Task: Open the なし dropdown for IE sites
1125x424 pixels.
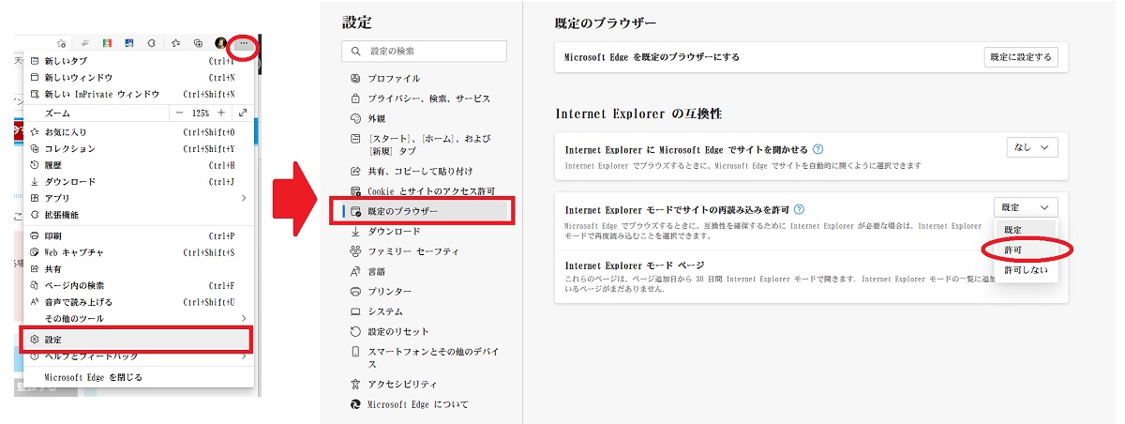Action: coord(1032,146)
